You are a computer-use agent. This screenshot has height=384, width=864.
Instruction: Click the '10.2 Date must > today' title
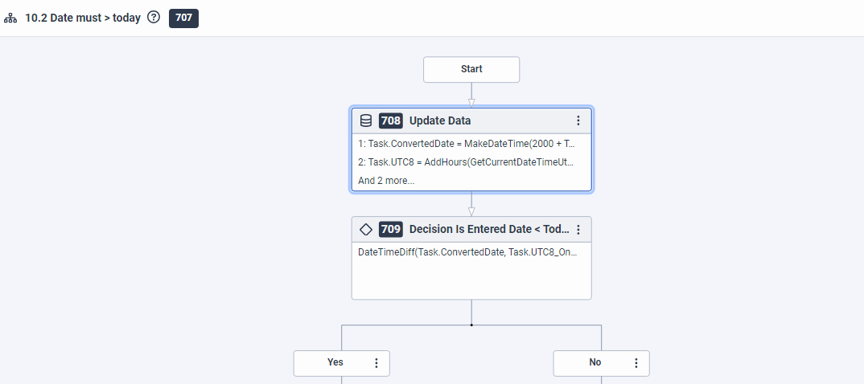coord(84,18)
